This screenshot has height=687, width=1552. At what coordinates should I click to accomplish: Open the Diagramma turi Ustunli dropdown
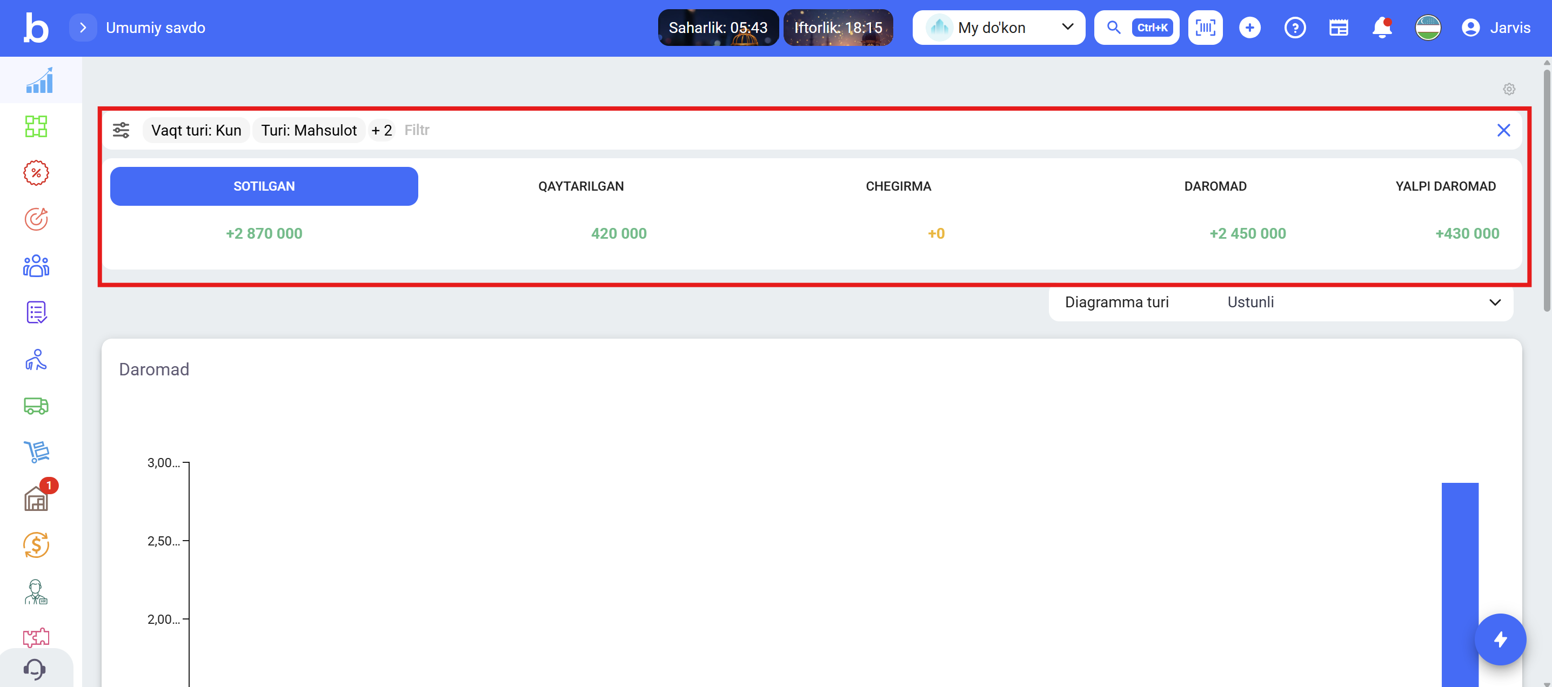[1280, 302]
